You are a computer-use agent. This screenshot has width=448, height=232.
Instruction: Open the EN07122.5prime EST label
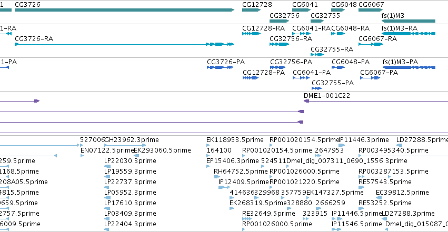click(107, 150)
